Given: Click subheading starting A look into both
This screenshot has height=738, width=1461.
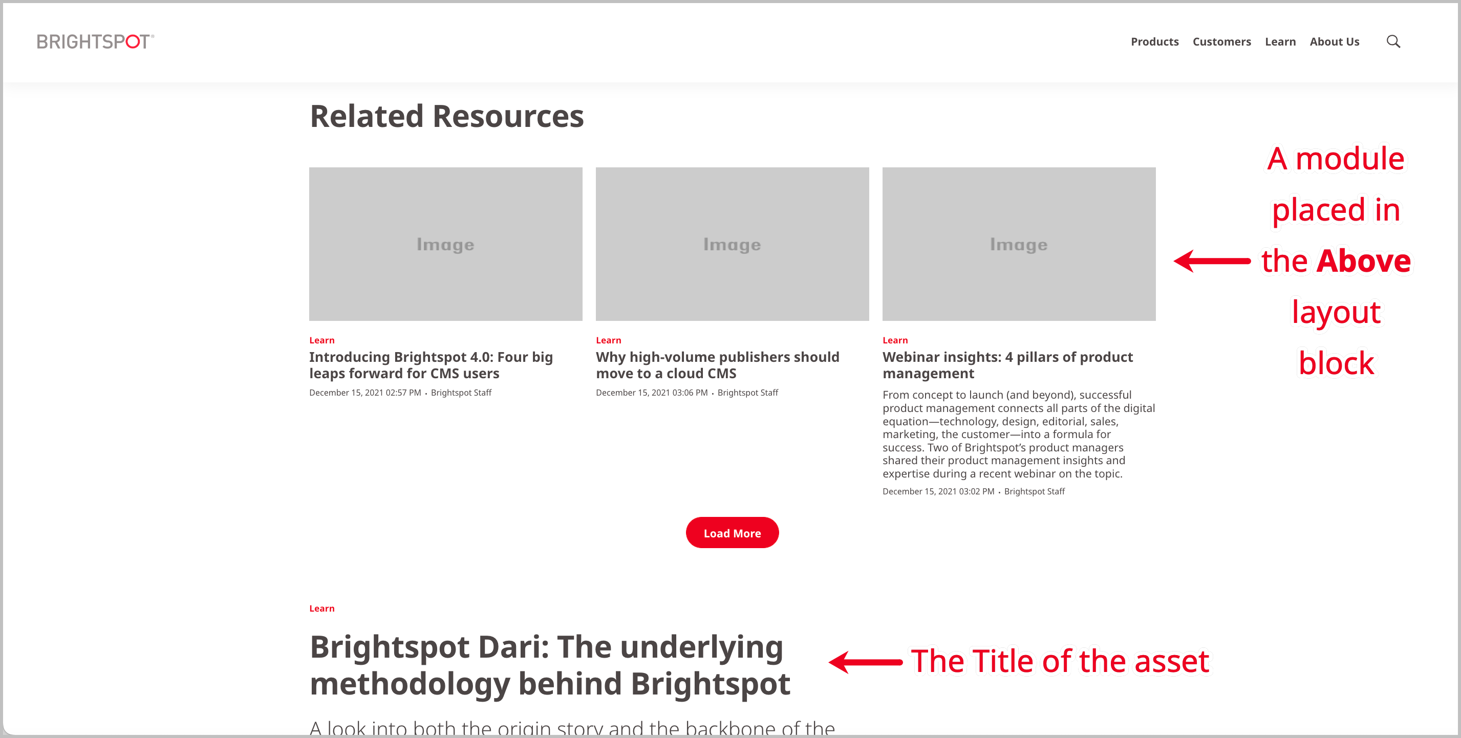Looking at the screenshot, I should pos(572,727).
